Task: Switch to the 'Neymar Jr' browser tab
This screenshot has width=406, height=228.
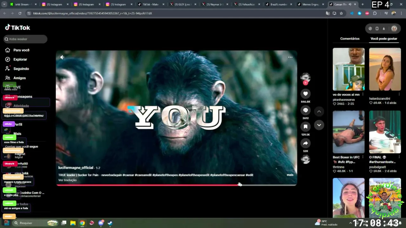Action: point(214,4)
